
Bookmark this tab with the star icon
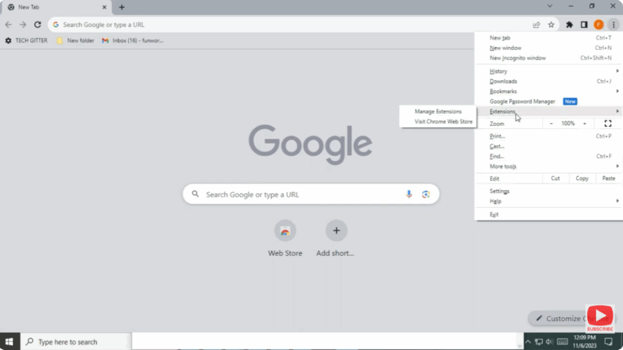[551, 25]
